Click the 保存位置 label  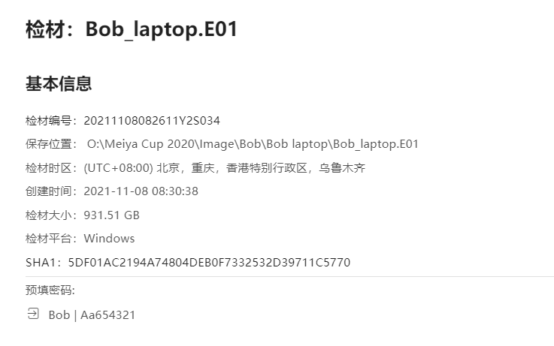coord(51,144)
